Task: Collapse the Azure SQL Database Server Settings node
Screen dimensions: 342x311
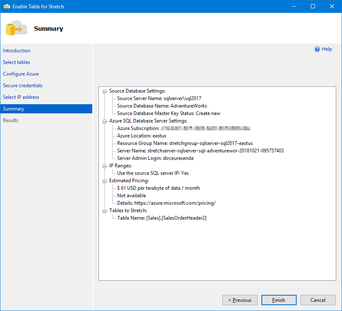Action: coord(104,121)
